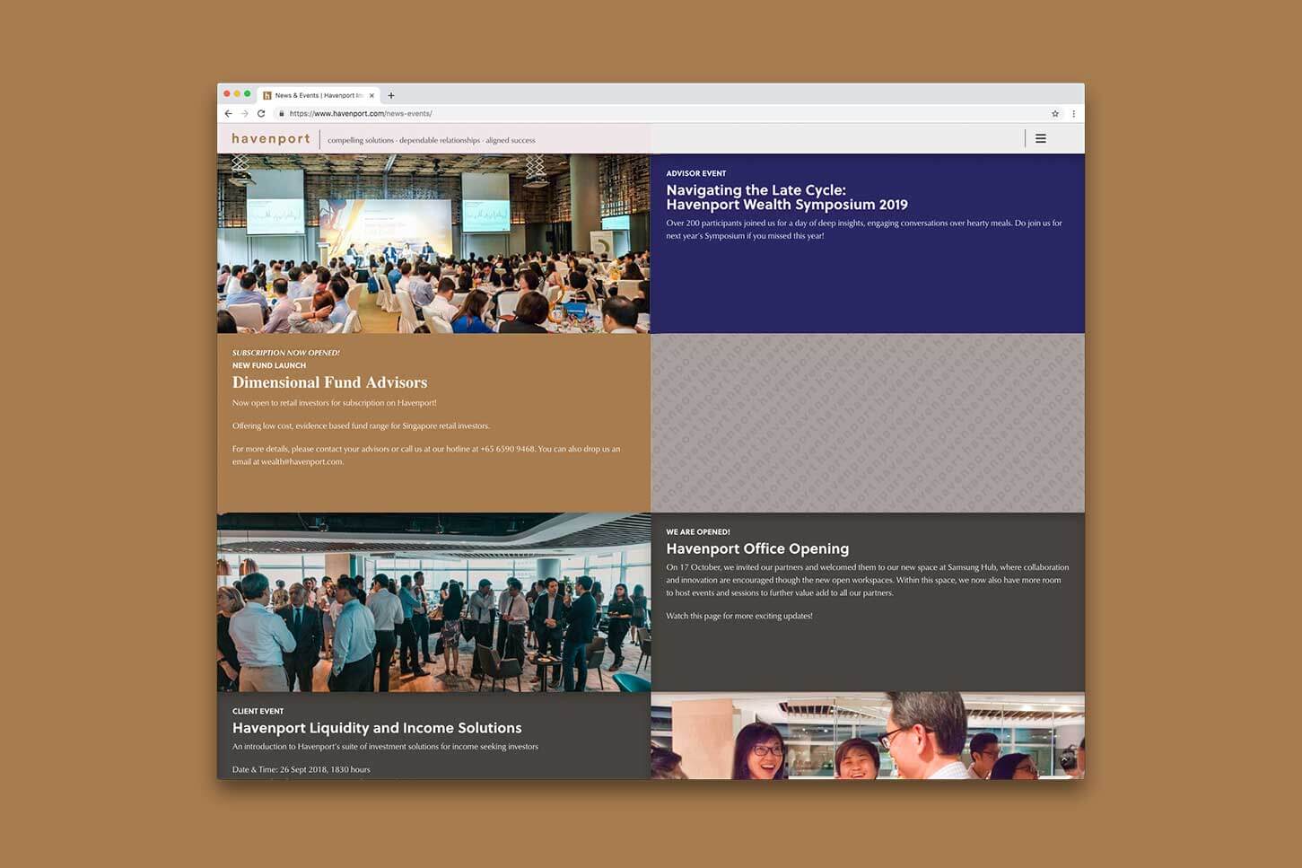
Task: Reload the page with refresh icon
Action: [261, 114]
